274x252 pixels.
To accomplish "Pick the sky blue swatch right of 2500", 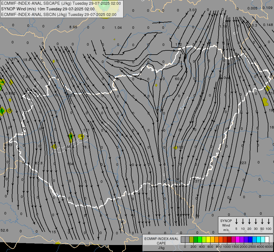I will [254, 239].
